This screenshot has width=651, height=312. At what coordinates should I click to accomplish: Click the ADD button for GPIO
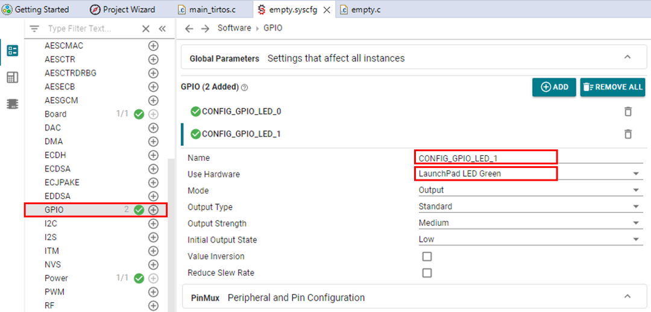554,87
